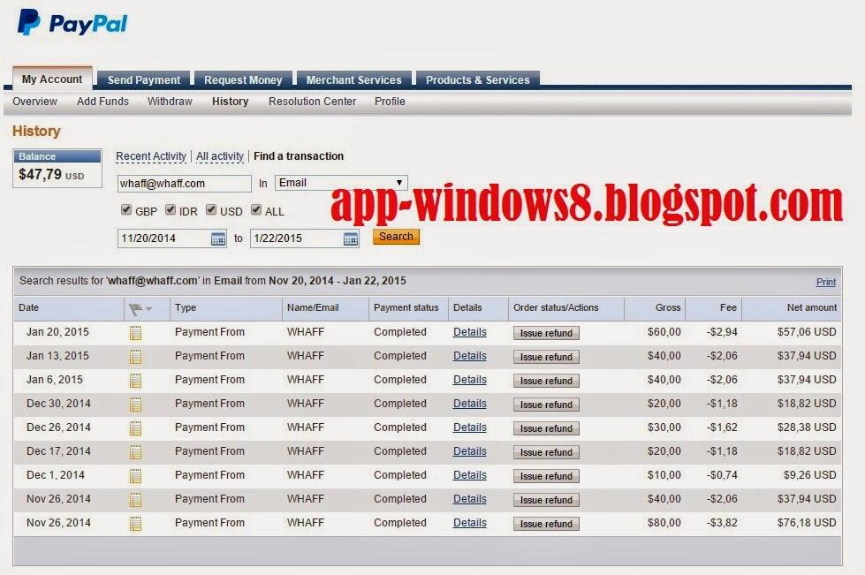Open the Request Money tab
This screenshot has height=575, width=865.
[x=243, y=80]
